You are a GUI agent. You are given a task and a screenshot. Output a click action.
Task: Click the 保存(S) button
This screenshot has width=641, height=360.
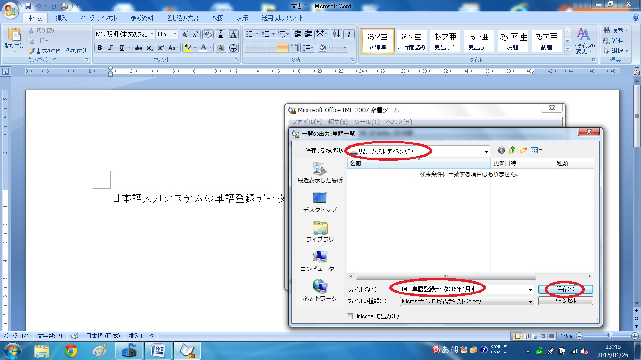565,289
